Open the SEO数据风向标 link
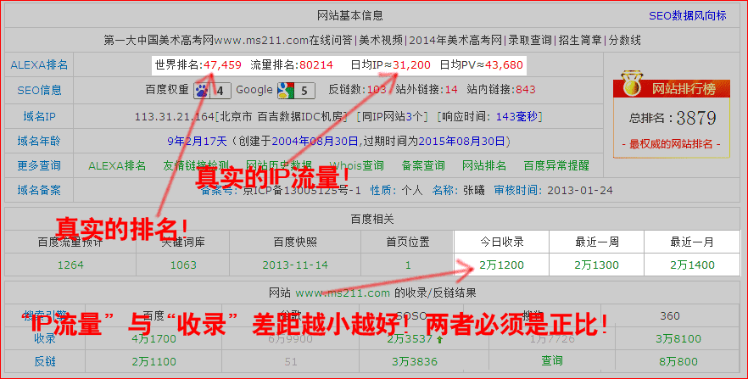 [x=687, y=16]
